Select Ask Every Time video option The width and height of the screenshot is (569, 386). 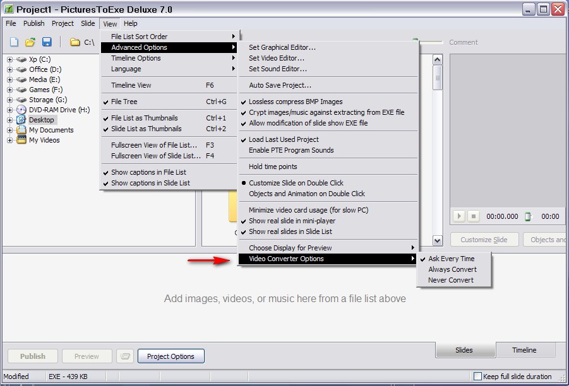[x=454, y=259]
